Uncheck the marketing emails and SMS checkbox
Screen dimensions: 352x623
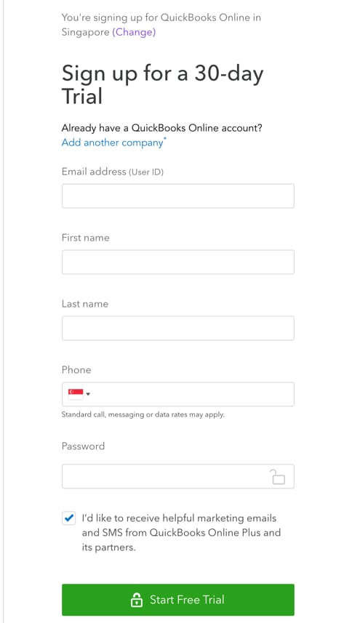(69, 518)
